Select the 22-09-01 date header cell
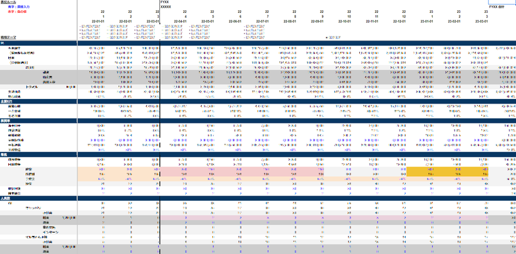 point(317,21)
